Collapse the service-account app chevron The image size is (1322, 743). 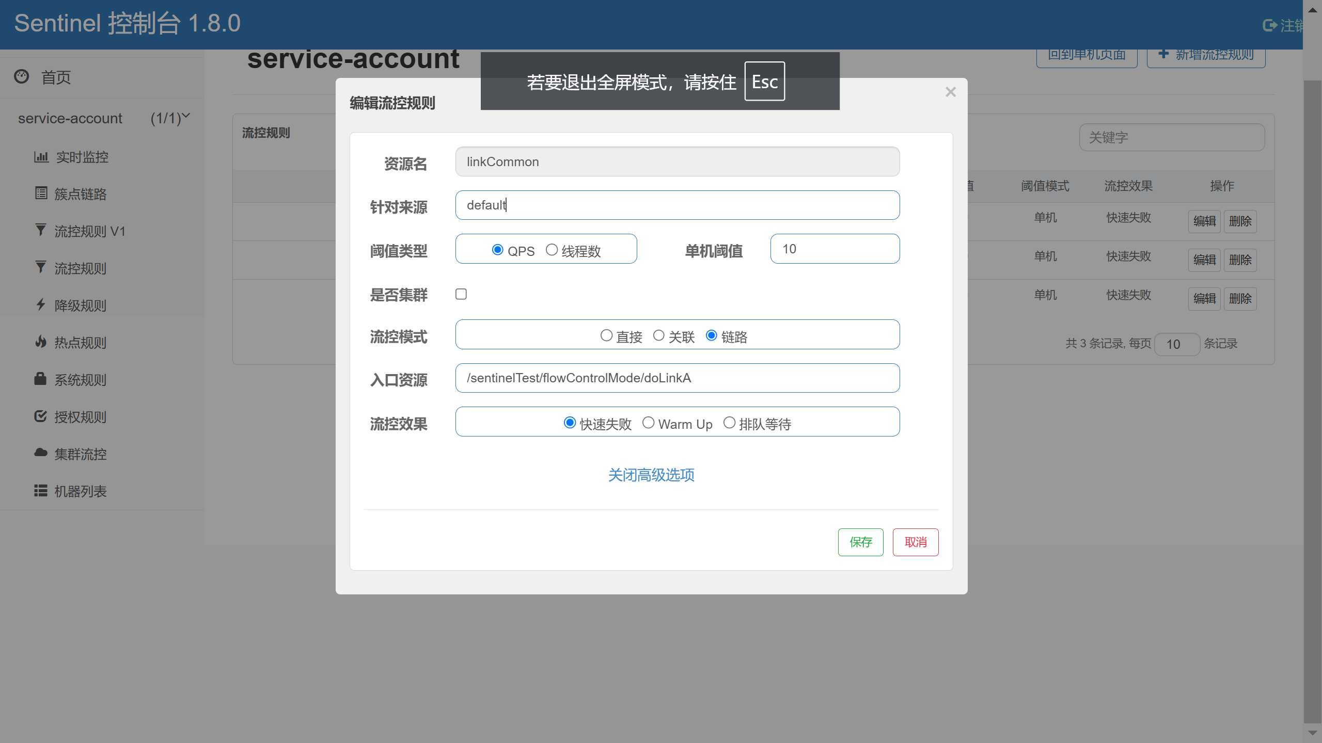pos(186,116)
